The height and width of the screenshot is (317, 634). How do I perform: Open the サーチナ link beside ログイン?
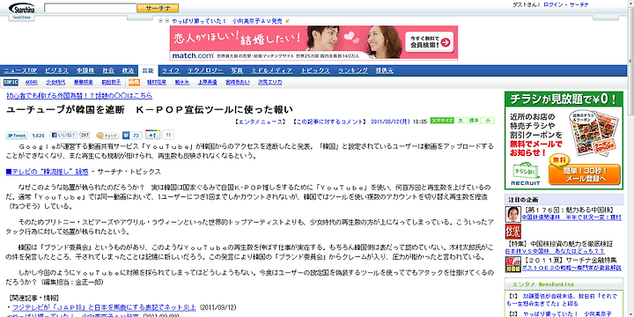tap(579, 4)
